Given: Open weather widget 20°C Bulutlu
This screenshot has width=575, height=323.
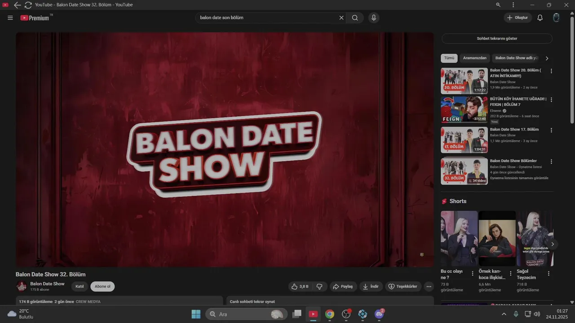Looking at the screenshot, I should pyautogui.click(x=20, y=314).
